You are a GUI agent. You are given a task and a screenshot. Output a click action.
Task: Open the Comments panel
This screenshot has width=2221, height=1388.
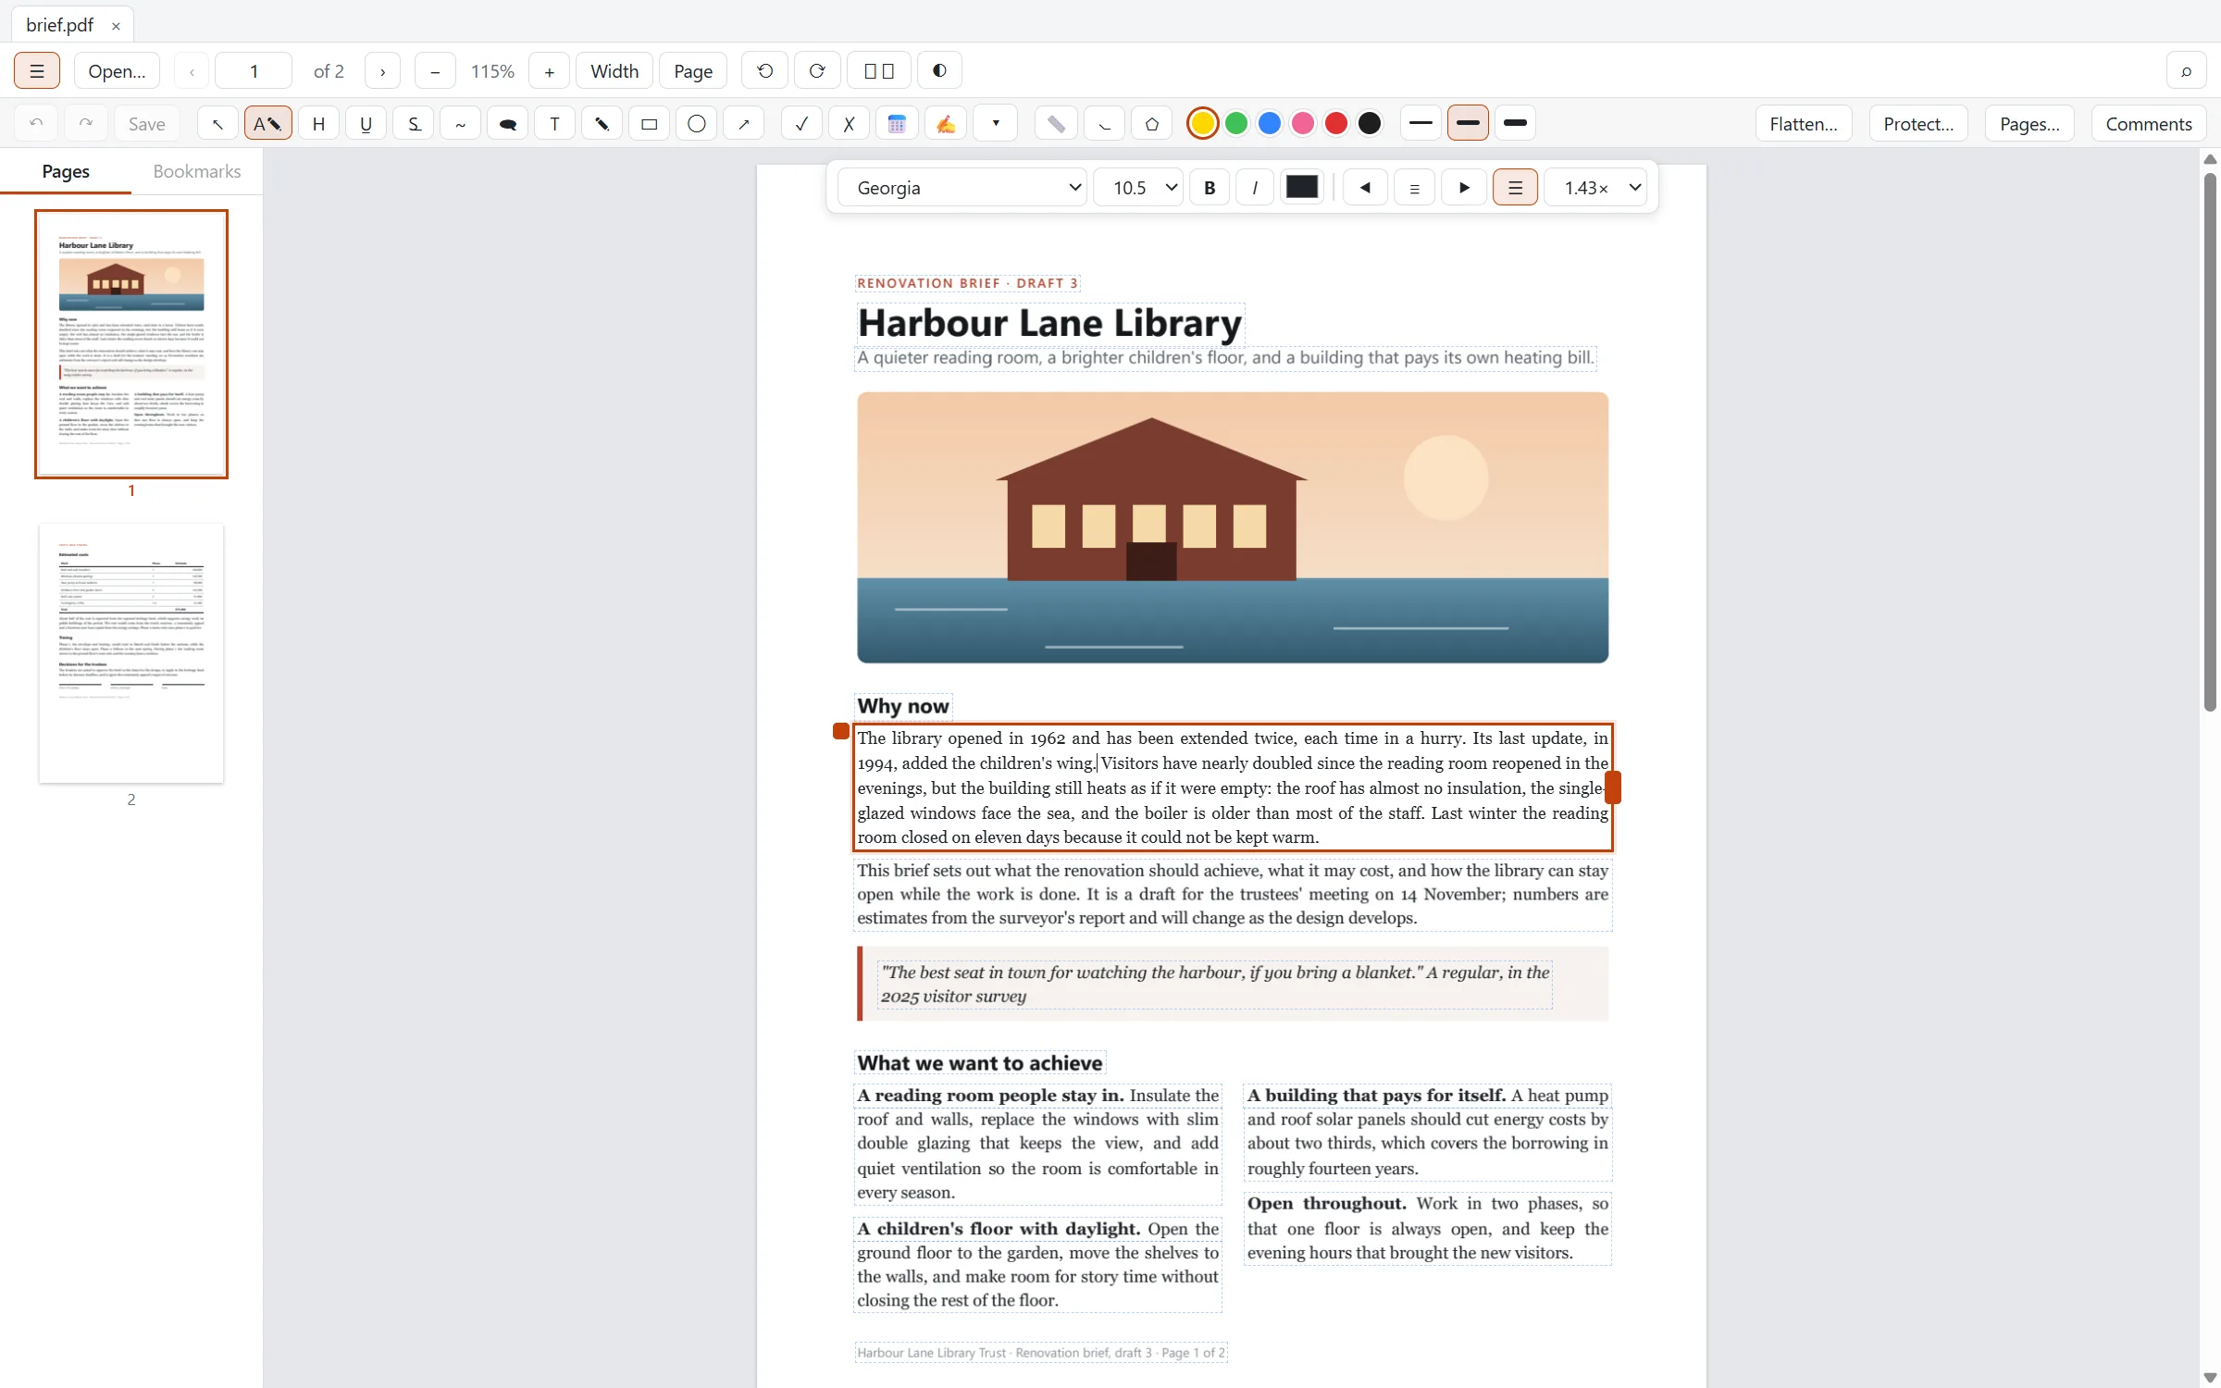[2148, 124]
